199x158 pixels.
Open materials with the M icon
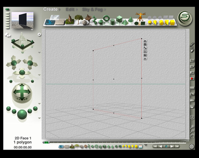point(145,55)
